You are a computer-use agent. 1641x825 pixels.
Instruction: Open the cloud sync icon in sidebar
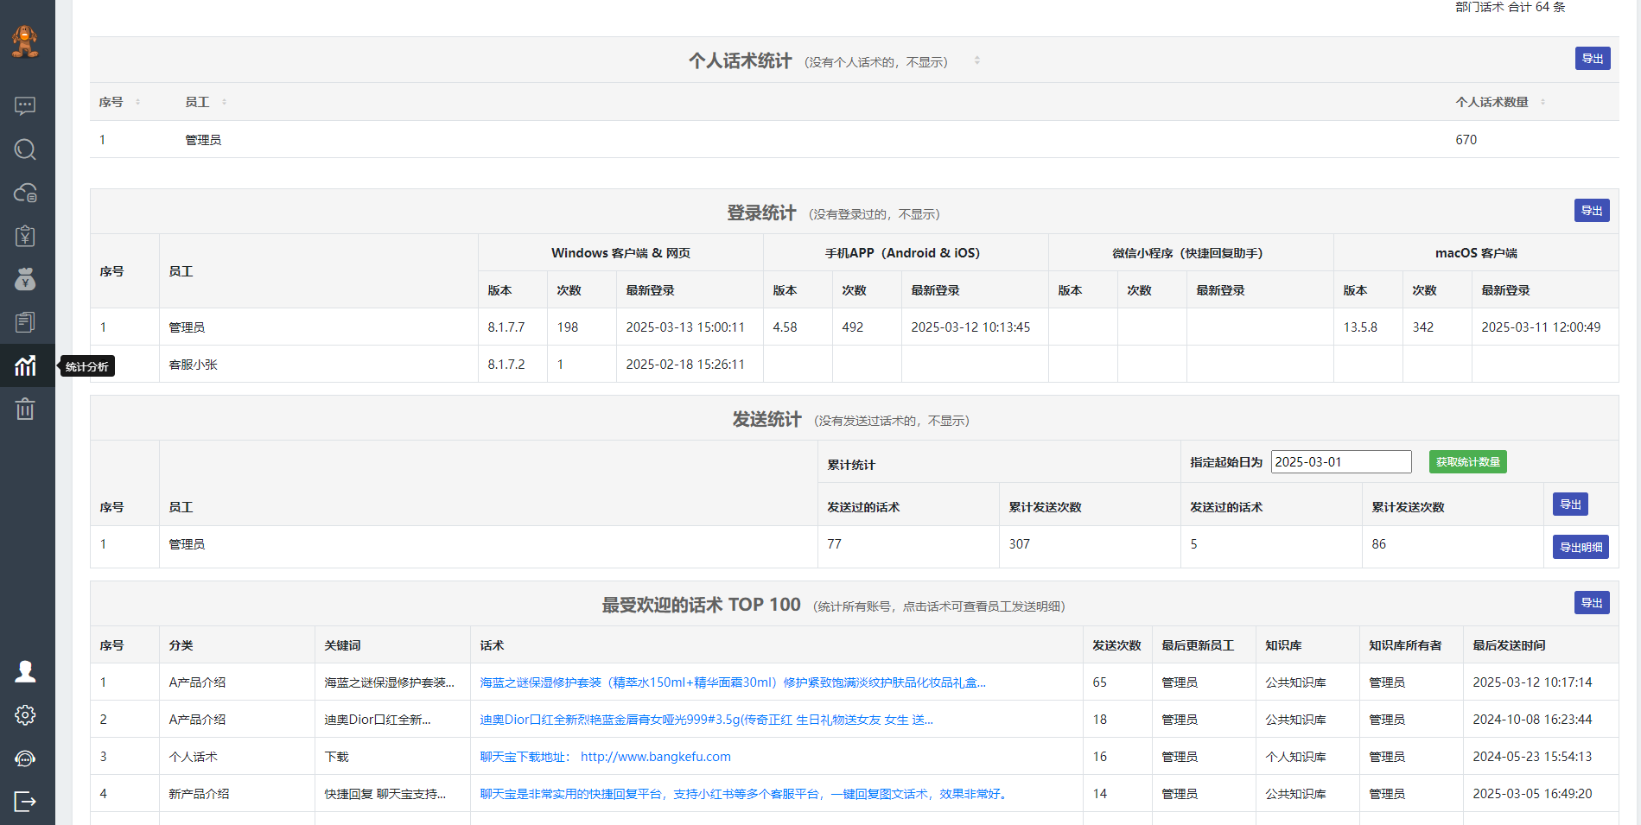(25, 193)
